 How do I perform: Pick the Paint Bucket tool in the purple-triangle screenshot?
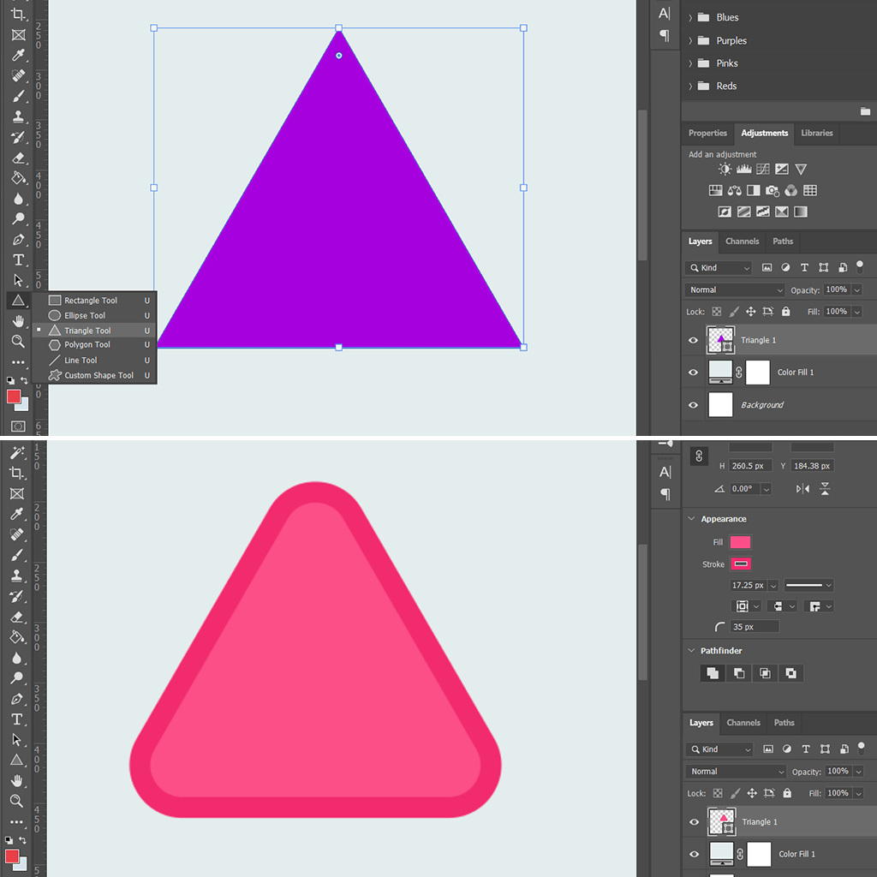point(18,178)
